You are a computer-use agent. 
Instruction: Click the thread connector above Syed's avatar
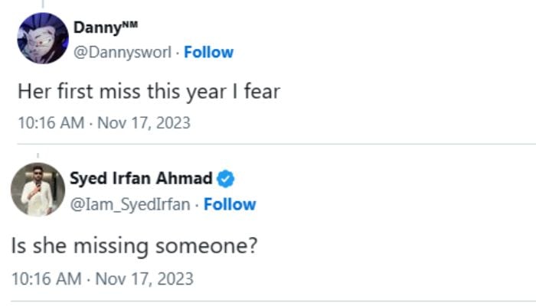point(38,156)
